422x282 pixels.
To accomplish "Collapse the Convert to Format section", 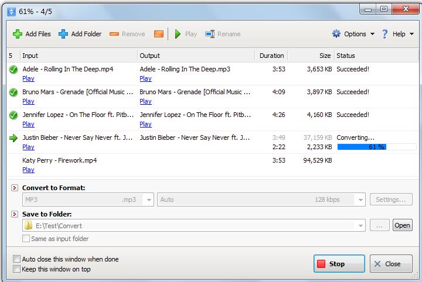I will point(15,188).
